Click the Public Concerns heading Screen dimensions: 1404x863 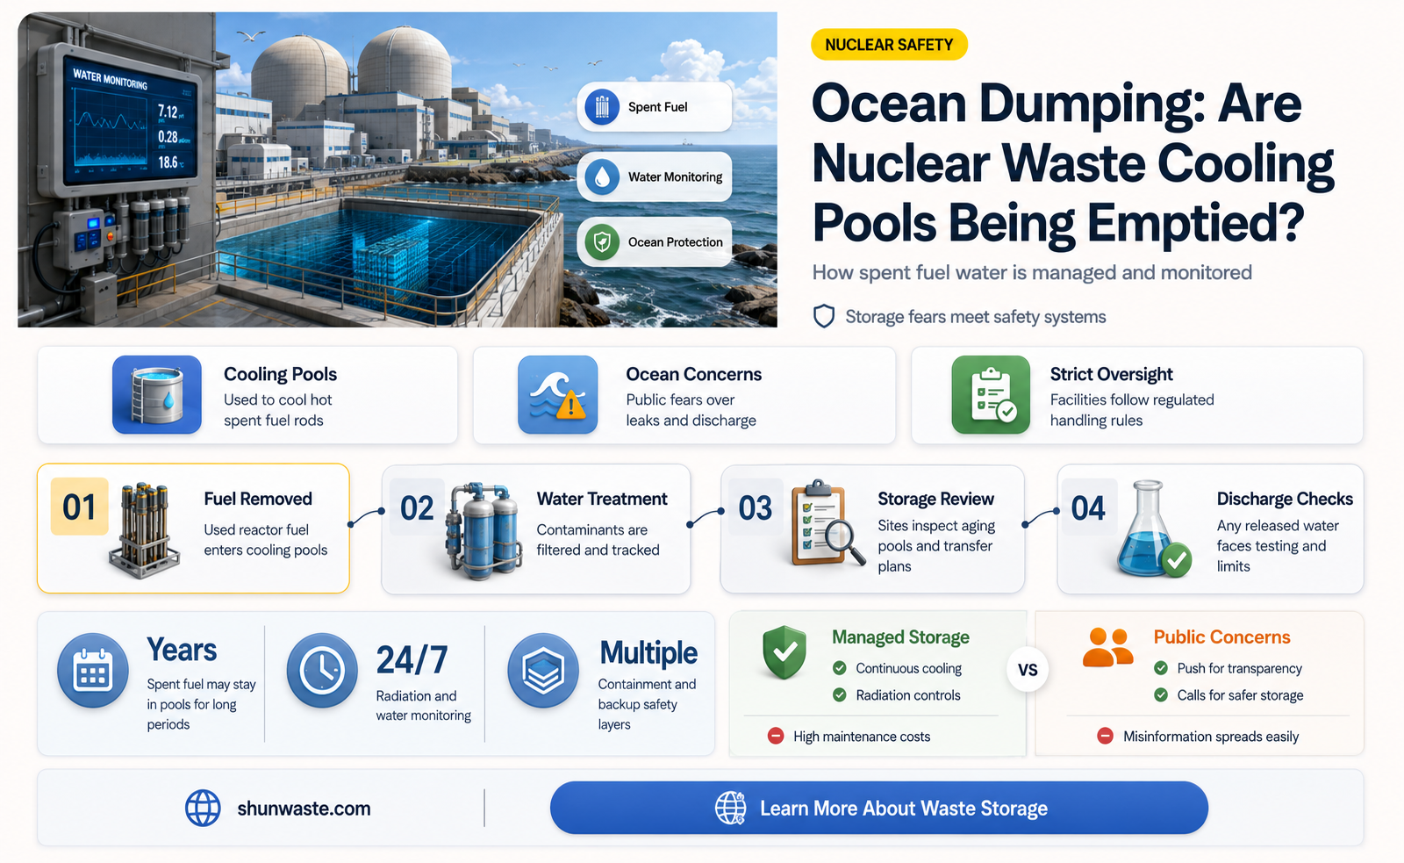(x=1221, y=637)
